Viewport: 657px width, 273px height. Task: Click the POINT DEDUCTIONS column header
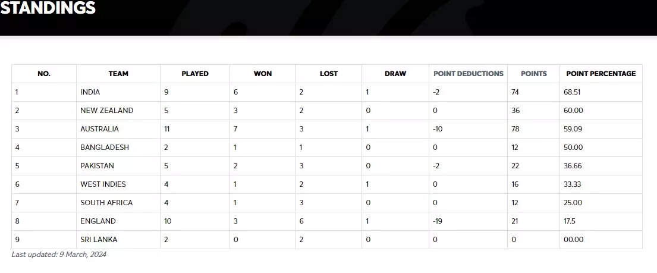pyautogui.click(x=468, y=74)
